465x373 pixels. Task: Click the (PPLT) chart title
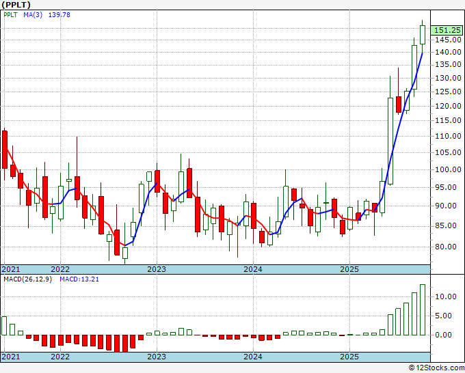coord(16,5)
